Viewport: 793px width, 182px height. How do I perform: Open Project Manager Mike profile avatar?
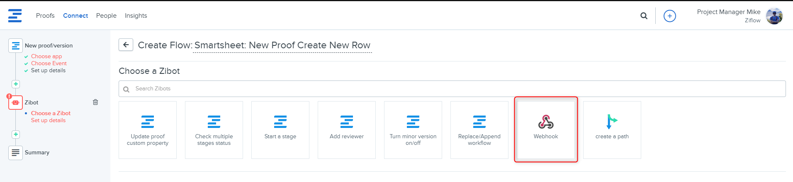click(774, 16)
